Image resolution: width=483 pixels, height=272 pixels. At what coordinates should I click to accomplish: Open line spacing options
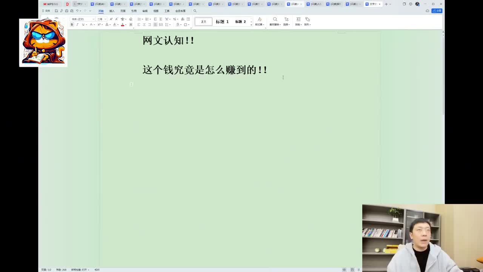pyautogui.click(x=167, y=25)
